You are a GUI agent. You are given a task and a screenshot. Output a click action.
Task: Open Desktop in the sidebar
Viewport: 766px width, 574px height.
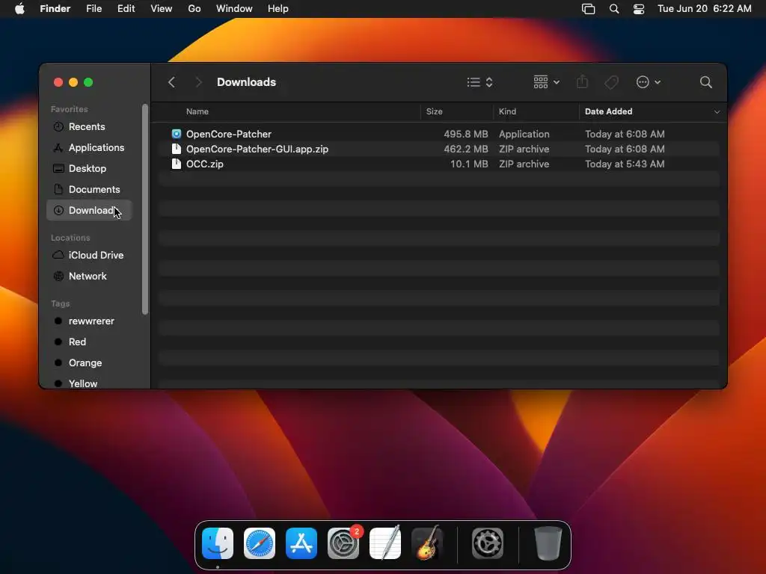[90, 168]
